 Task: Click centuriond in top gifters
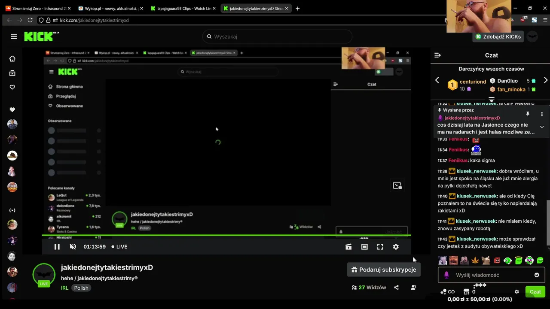tap(473, 82)
